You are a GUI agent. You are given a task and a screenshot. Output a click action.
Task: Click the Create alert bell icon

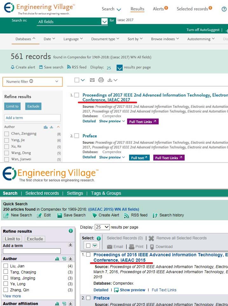pos(12,67)
